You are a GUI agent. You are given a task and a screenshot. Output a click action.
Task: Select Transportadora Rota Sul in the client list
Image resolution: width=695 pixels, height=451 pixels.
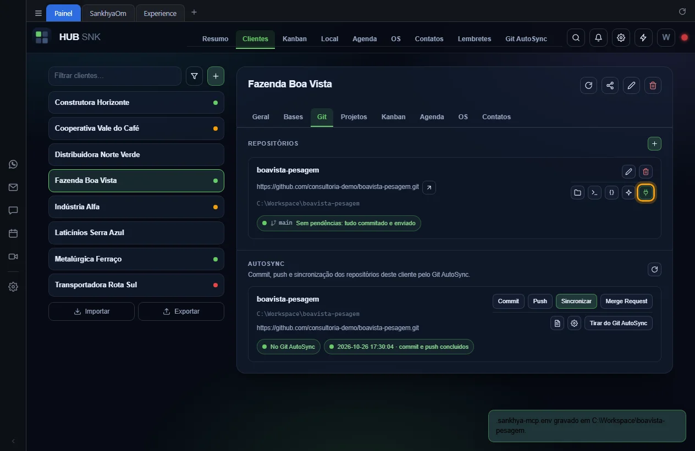coord(136,285)
